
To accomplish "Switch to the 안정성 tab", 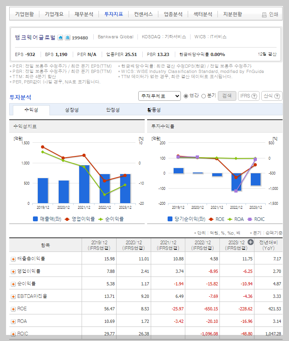I will point(113,110).
